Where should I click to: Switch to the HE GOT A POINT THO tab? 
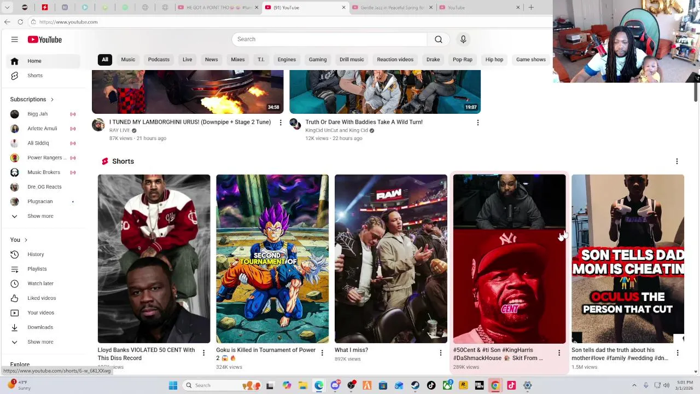[x=218, y=8]
